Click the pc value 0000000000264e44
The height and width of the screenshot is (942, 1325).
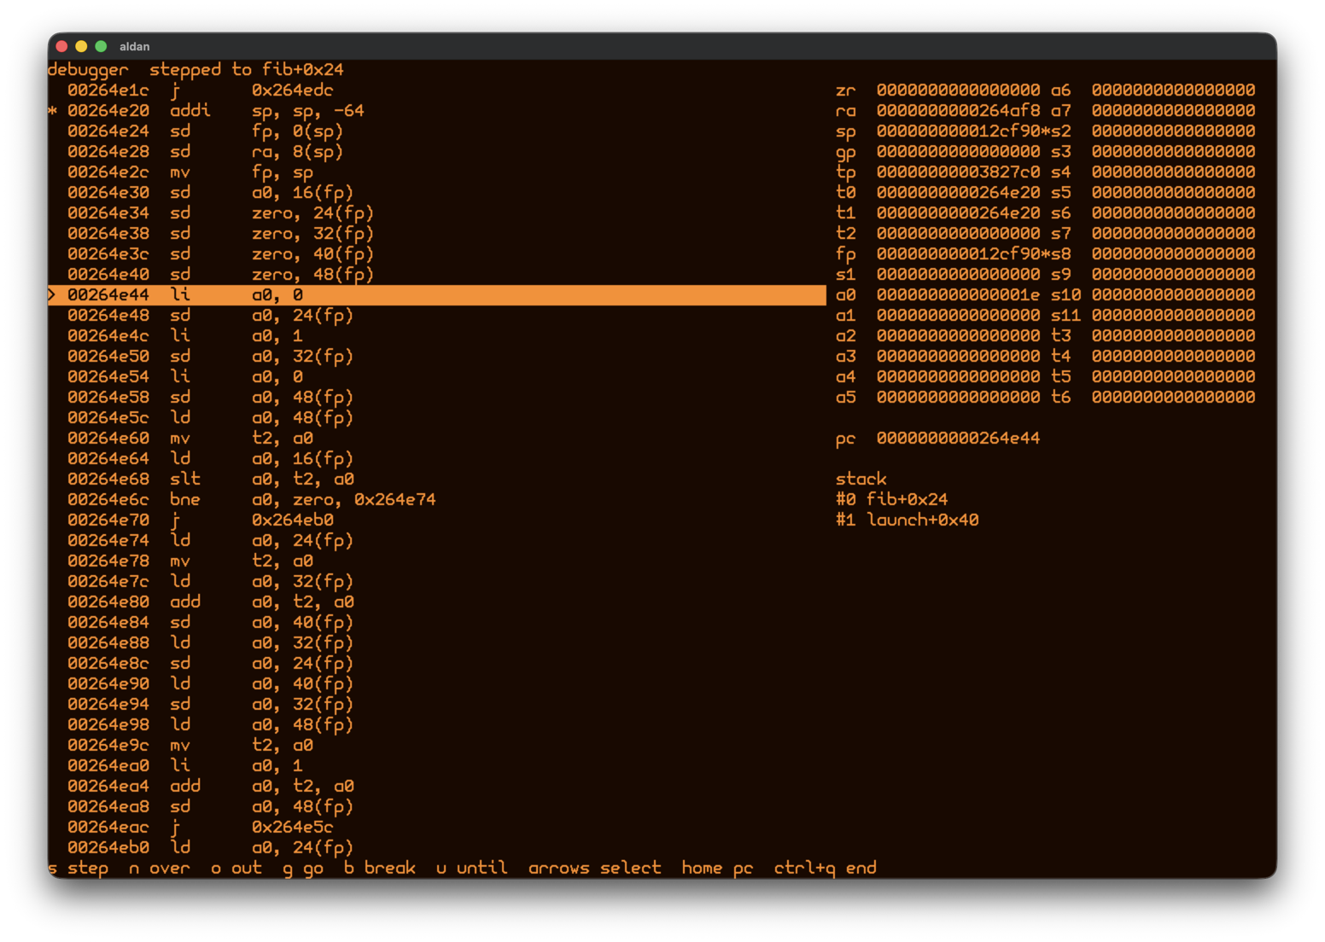[958, 439]
